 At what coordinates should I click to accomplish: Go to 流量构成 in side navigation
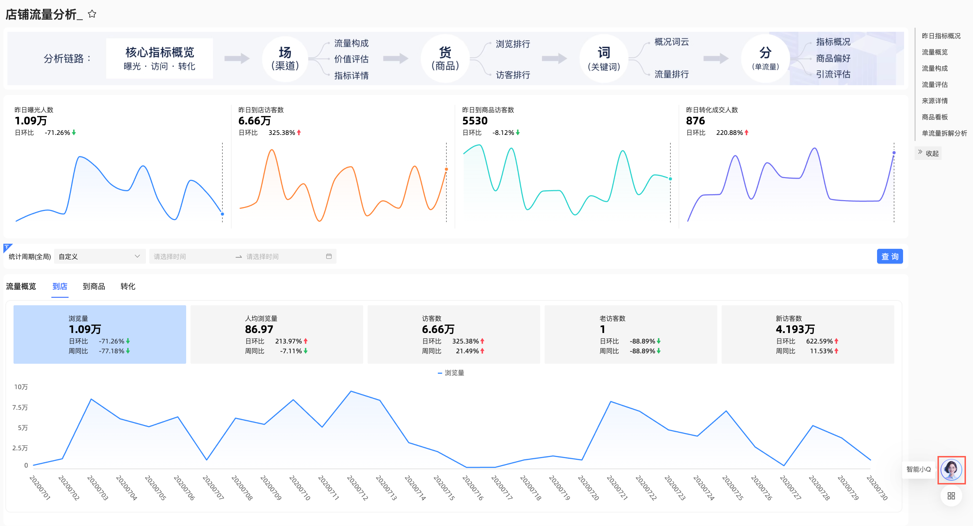click(934, 68)
